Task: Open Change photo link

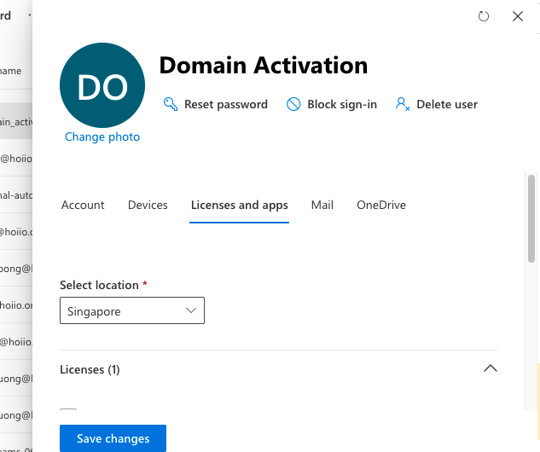Action: coord(102,136)
